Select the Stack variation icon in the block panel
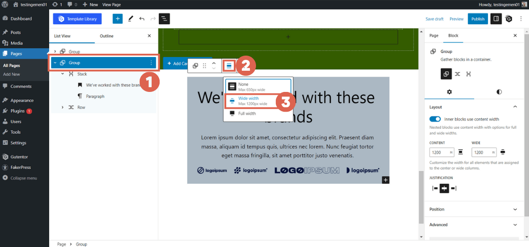529x247 pixels. pyautogui.click(x=469, y=74)
